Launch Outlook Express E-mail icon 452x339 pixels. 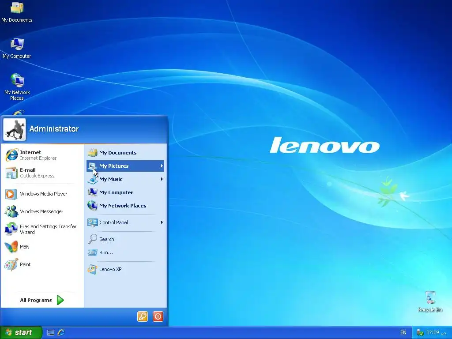point(11,173)
